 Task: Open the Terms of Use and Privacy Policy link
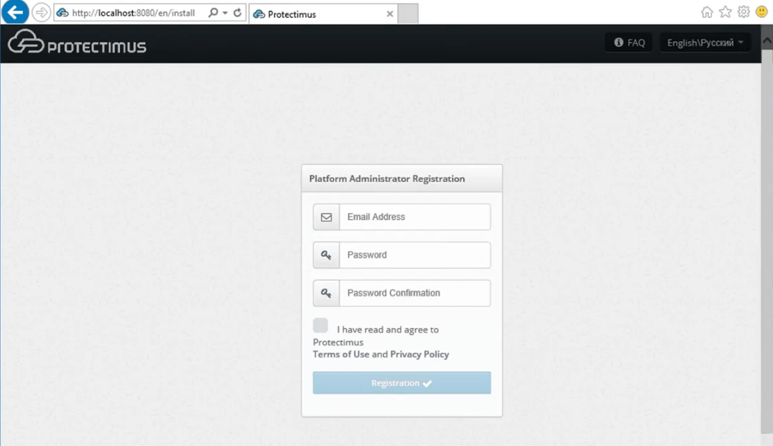[x=381, y=354]
